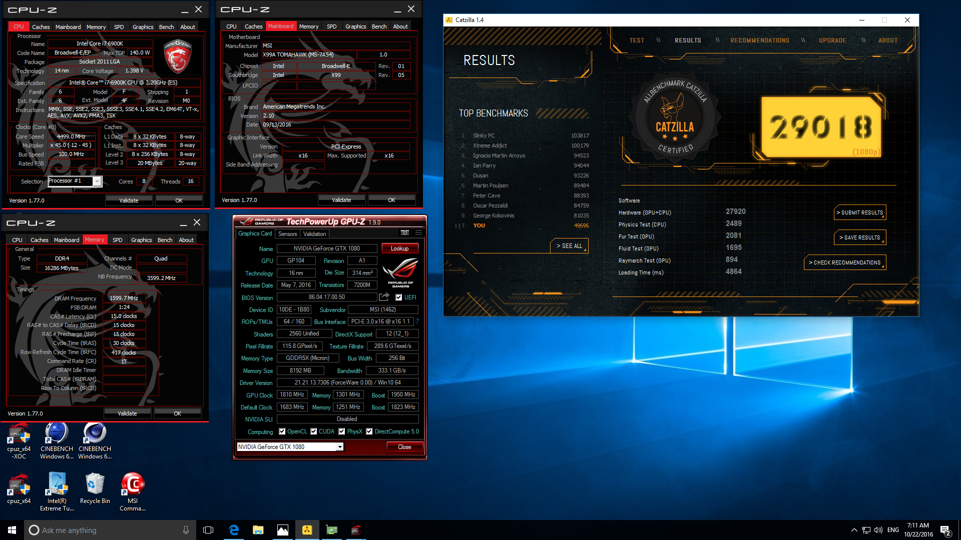961x540 pixels.
Task: Open Processor #1 selection dropdown
Action: pyautogui.click(x=75, y=181)
